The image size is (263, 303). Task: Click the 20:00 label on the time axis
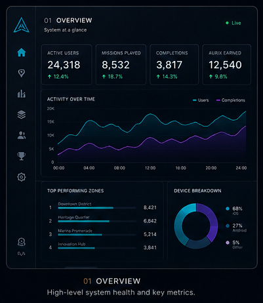(211, 168)
